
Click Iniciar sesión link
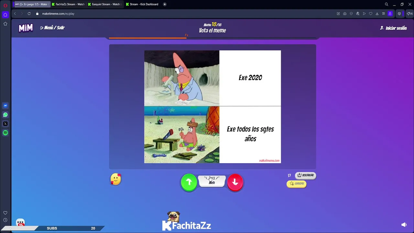tap(393, 28)
